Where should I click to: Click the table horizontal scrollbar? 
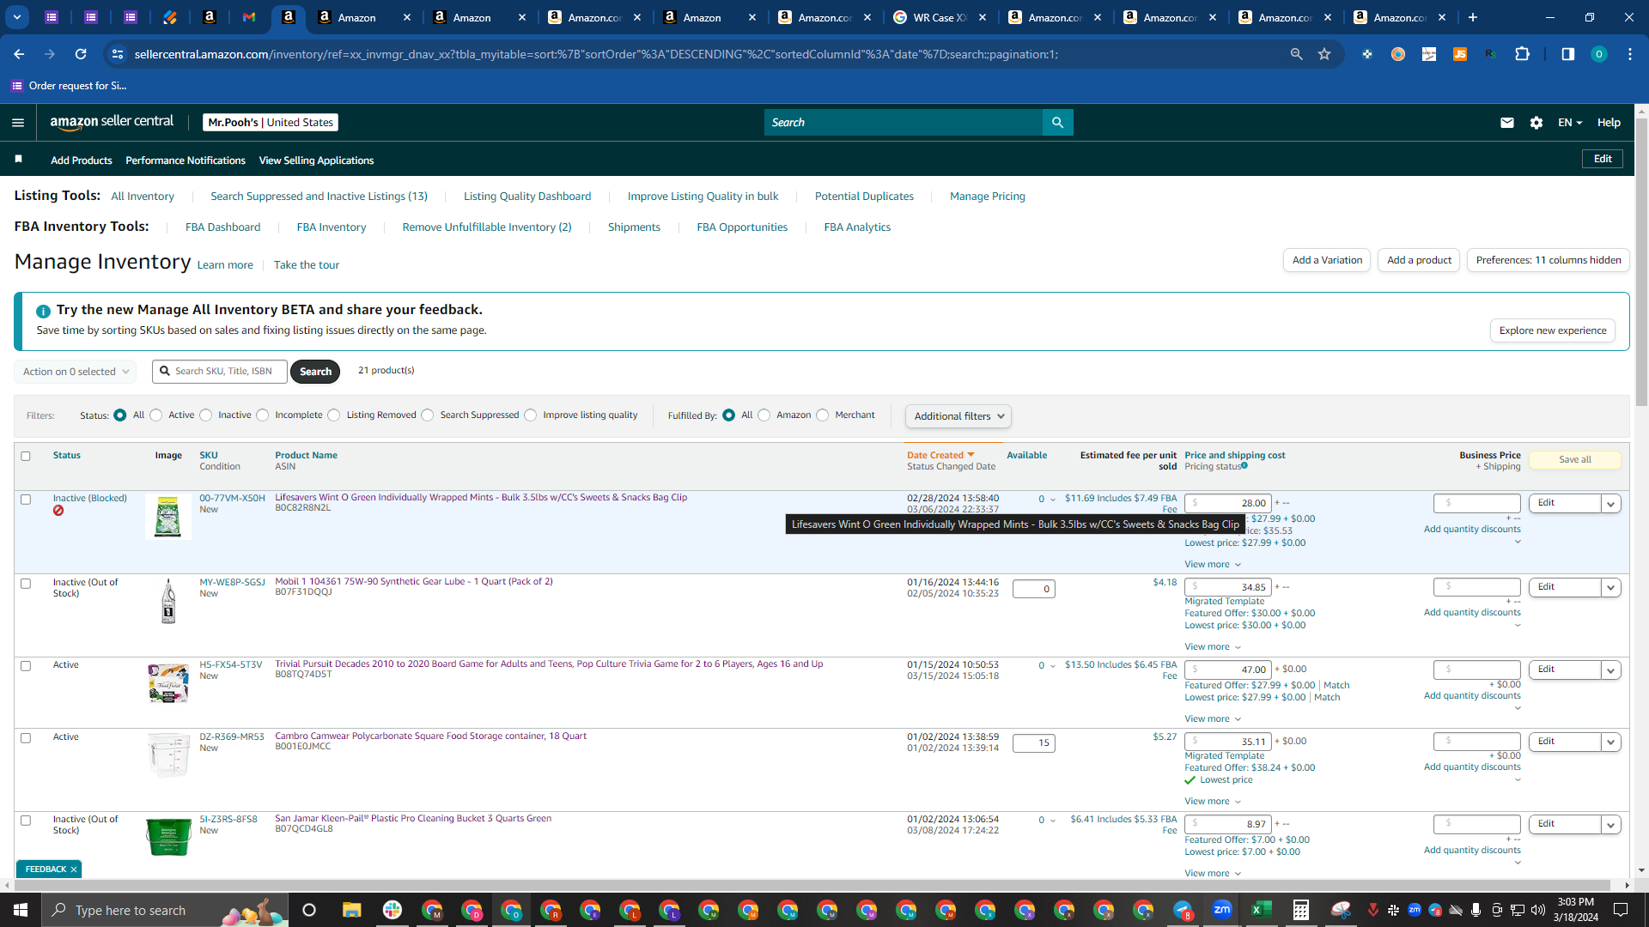tap(812, 885)
